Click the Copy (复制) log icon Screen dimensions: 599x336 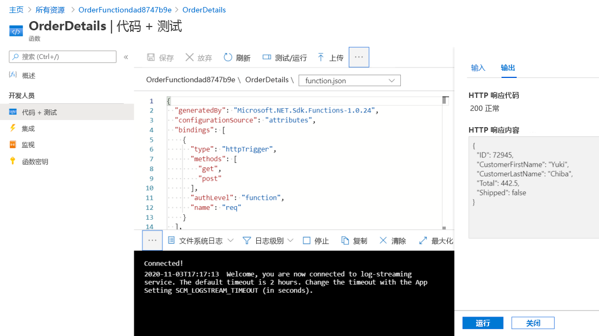pos(345,241)
